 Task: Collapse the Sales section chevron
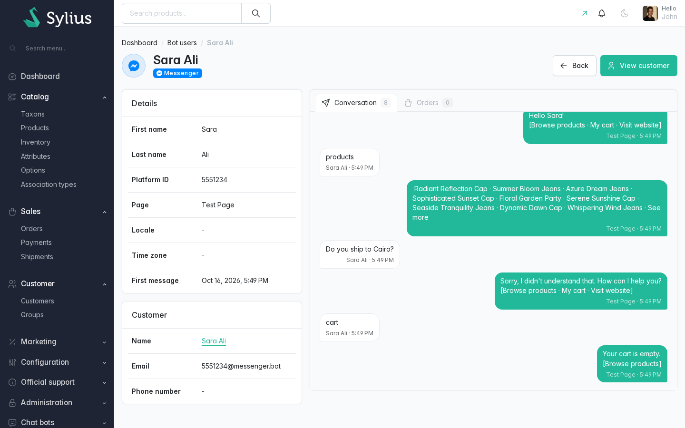click(105, 212)
